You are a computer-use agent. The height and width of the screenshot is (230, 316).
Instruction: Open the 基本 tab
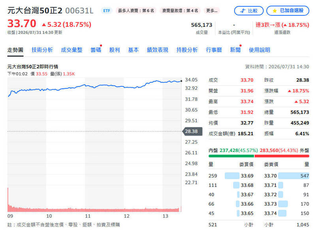[134, 50]
